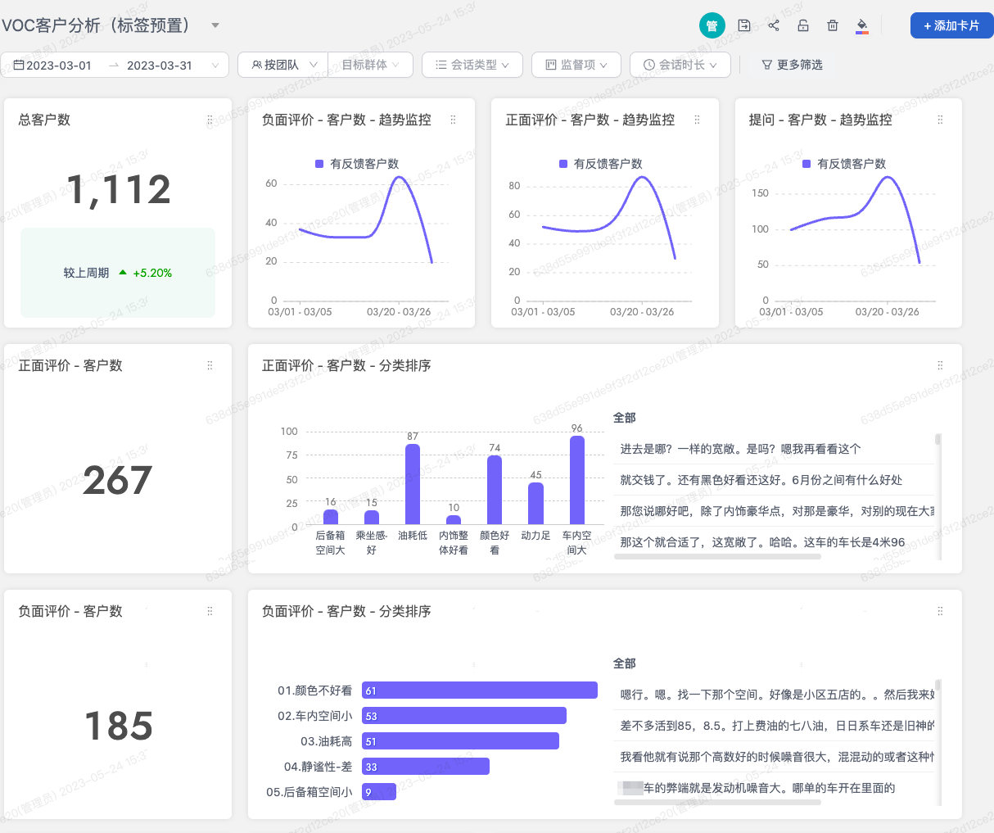Click the 油耗低 bar with value 87
Viewport: 994px width, 833px height.
413,484
